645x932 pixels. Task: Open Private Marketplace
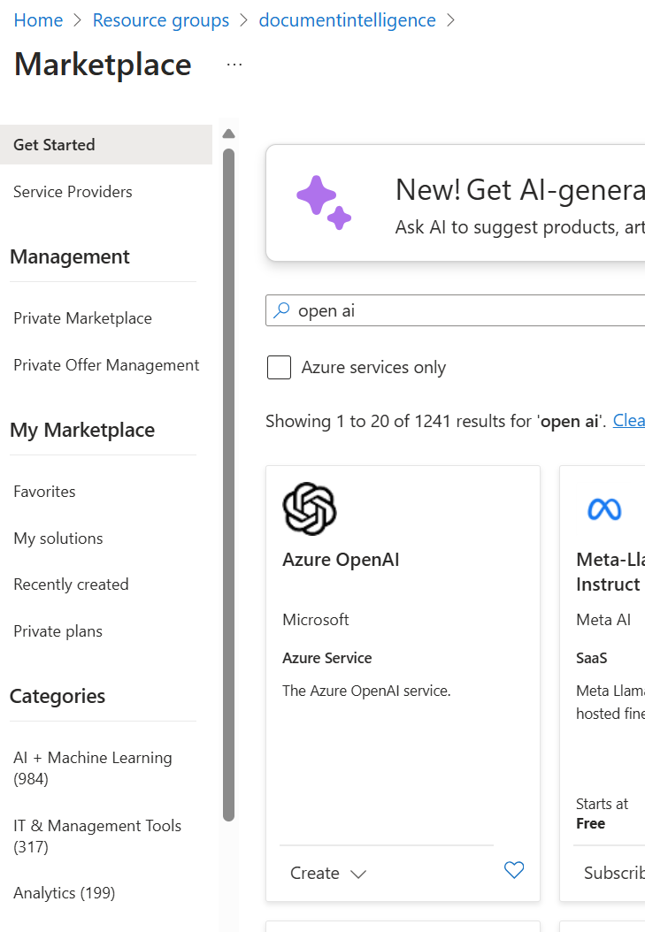coord(82,318)
